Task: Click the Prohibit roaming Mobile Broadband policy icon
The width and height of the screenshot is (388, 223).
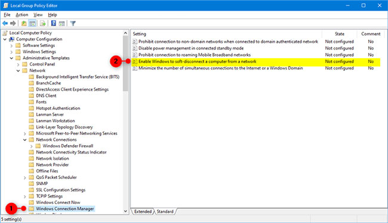Action: (x=135, y=55)
